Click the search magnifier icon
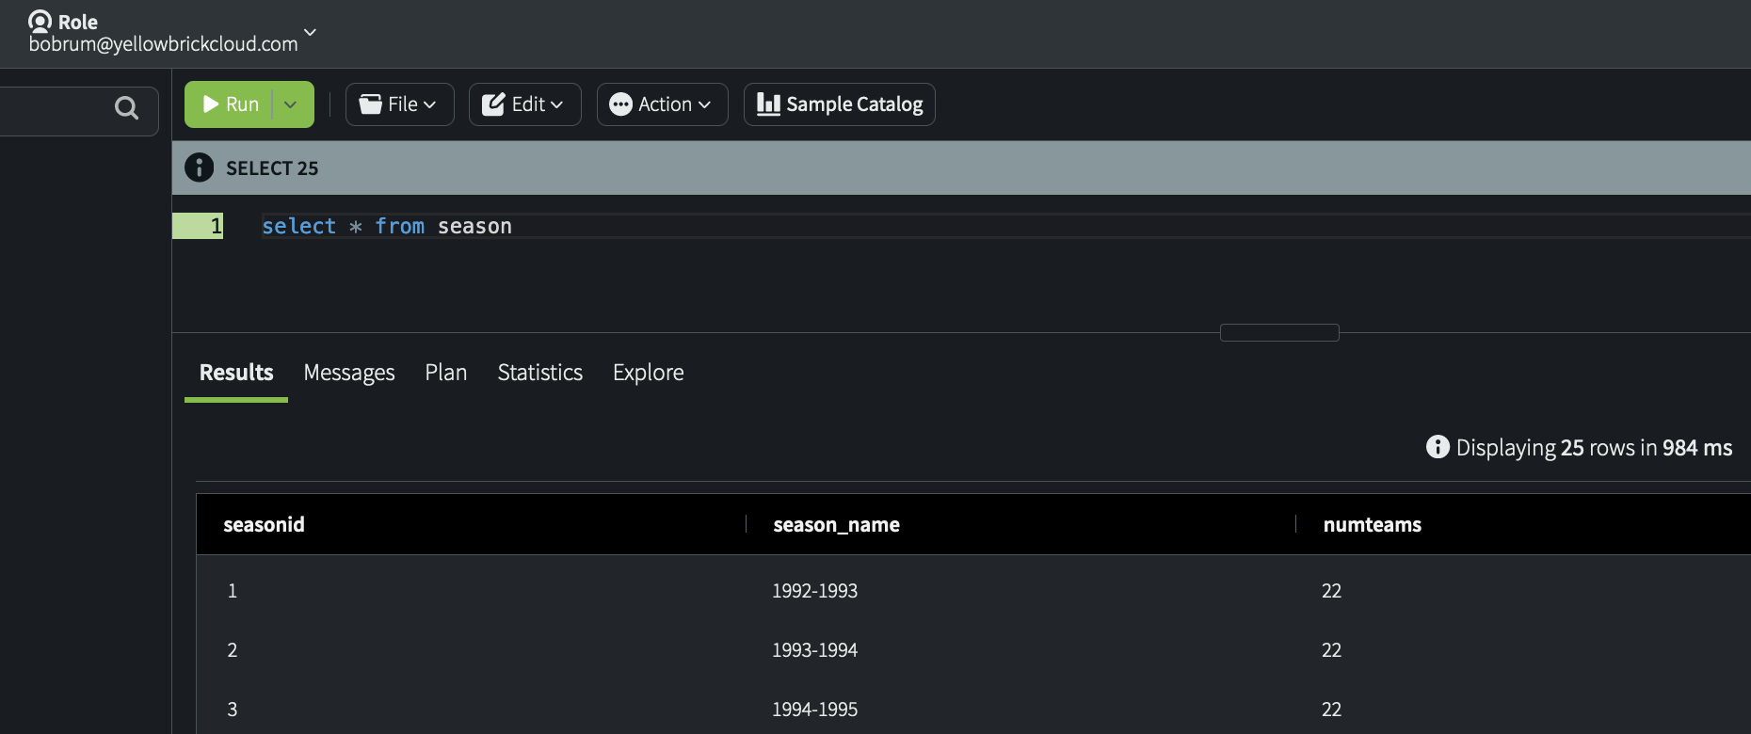The height and width of the screenshot is (734, 1751). click(126, 108)
